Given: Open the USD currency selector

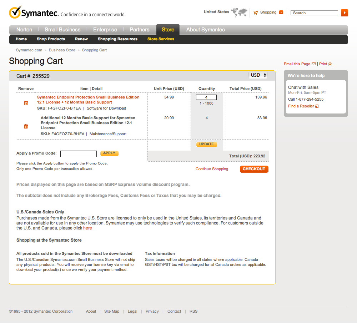Looking at the screenshot, I should (257, 75).
